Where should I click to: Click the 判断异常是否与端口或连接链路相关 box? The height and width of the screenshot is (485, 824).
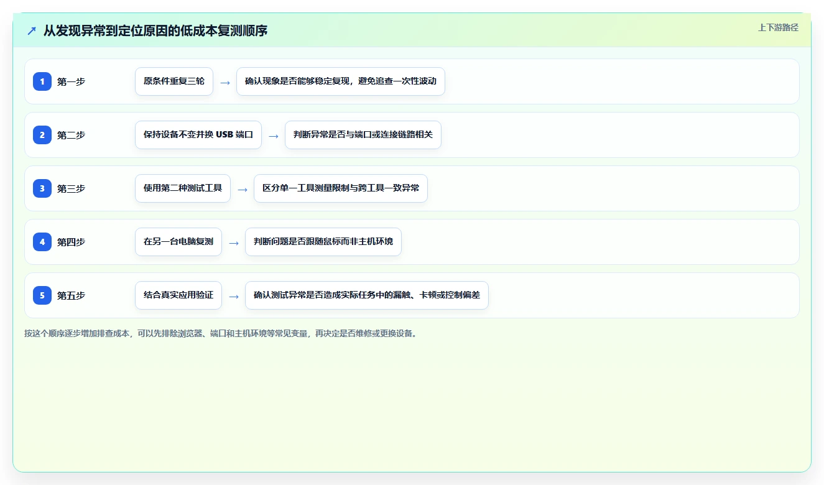pyautogui.click(x=363, y=135)
